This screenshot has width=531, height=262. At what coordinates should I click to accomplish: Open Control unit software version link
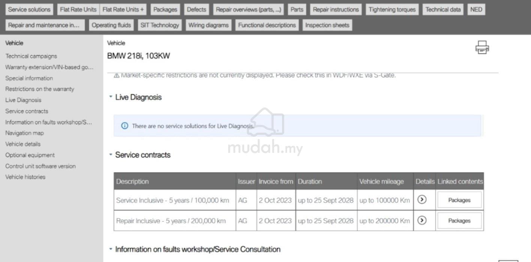point(40,166)
